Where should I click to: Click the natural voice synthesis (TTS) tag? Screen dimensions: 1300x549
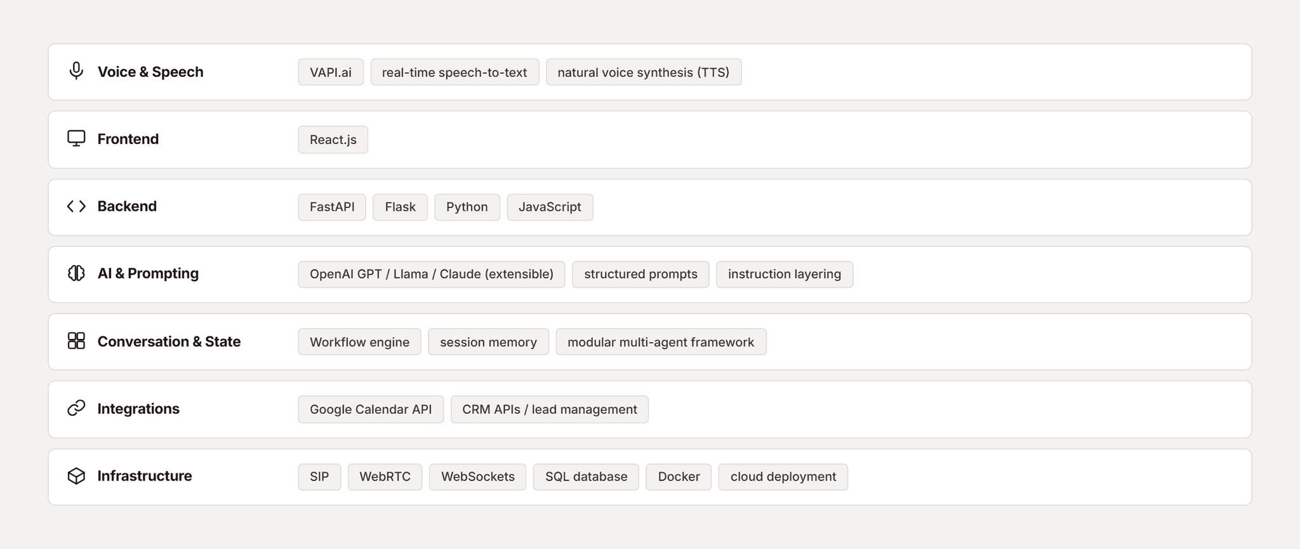(644, 72)
